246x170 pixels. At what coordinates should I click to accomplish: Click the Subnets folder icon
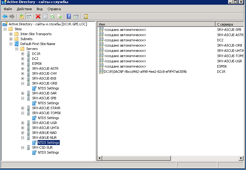coord(16,39)
